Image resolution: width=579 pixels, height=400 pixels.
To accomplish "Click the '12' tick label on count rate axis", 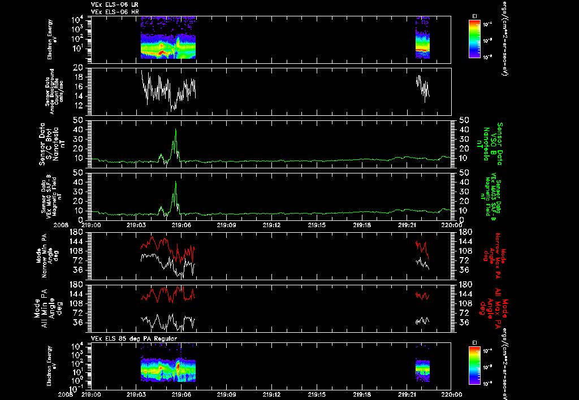I will click(79, 106).
